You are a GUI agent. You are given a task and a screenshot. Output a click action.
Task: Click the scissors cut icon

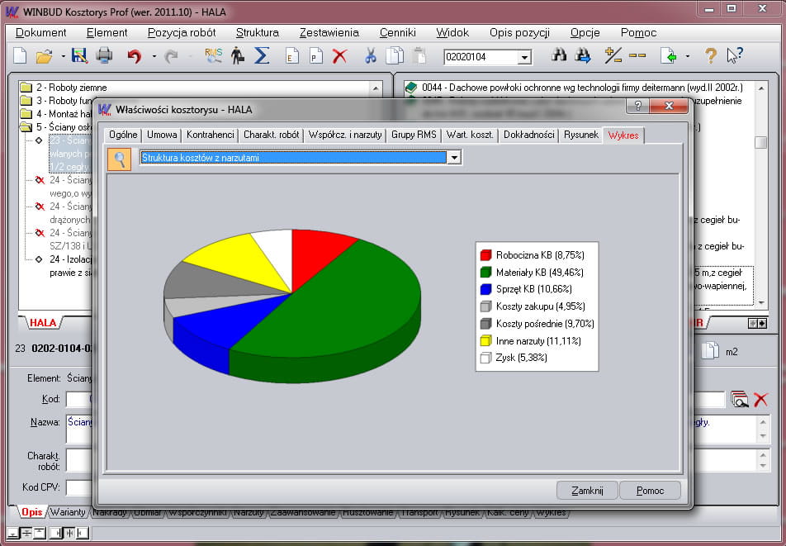click(x=371, y=56)
